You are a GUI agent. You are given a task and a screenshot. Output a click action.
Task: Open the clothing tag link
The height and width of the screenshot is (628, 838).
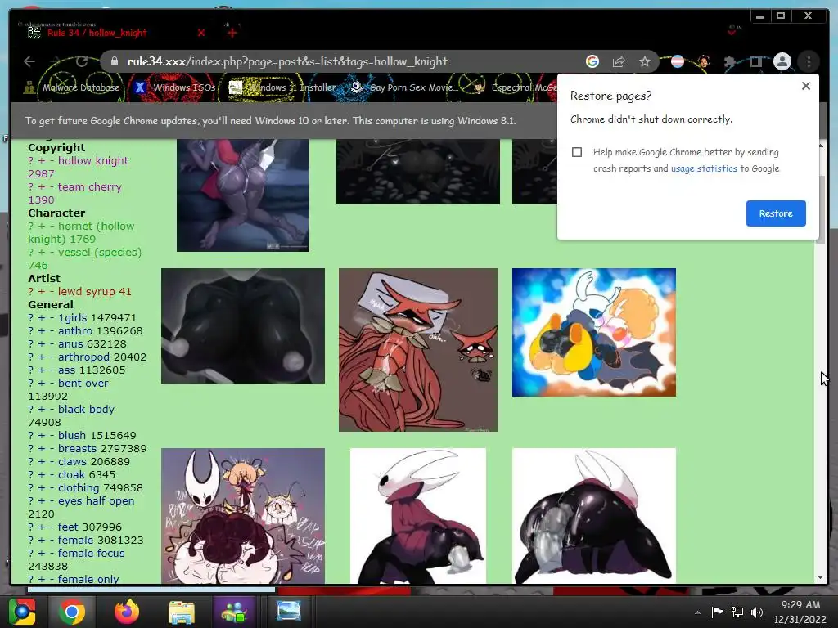pos(79,487)
